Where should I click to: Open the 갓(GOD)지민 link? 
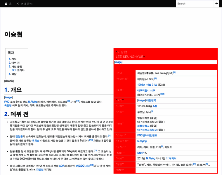pyautogui.click(x=83, y=166)
